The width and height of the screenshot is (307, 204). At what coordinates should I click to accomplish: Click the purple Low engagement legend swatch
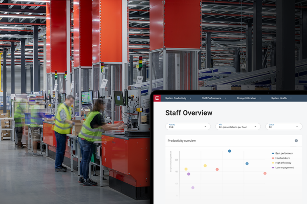click(273, 167)
